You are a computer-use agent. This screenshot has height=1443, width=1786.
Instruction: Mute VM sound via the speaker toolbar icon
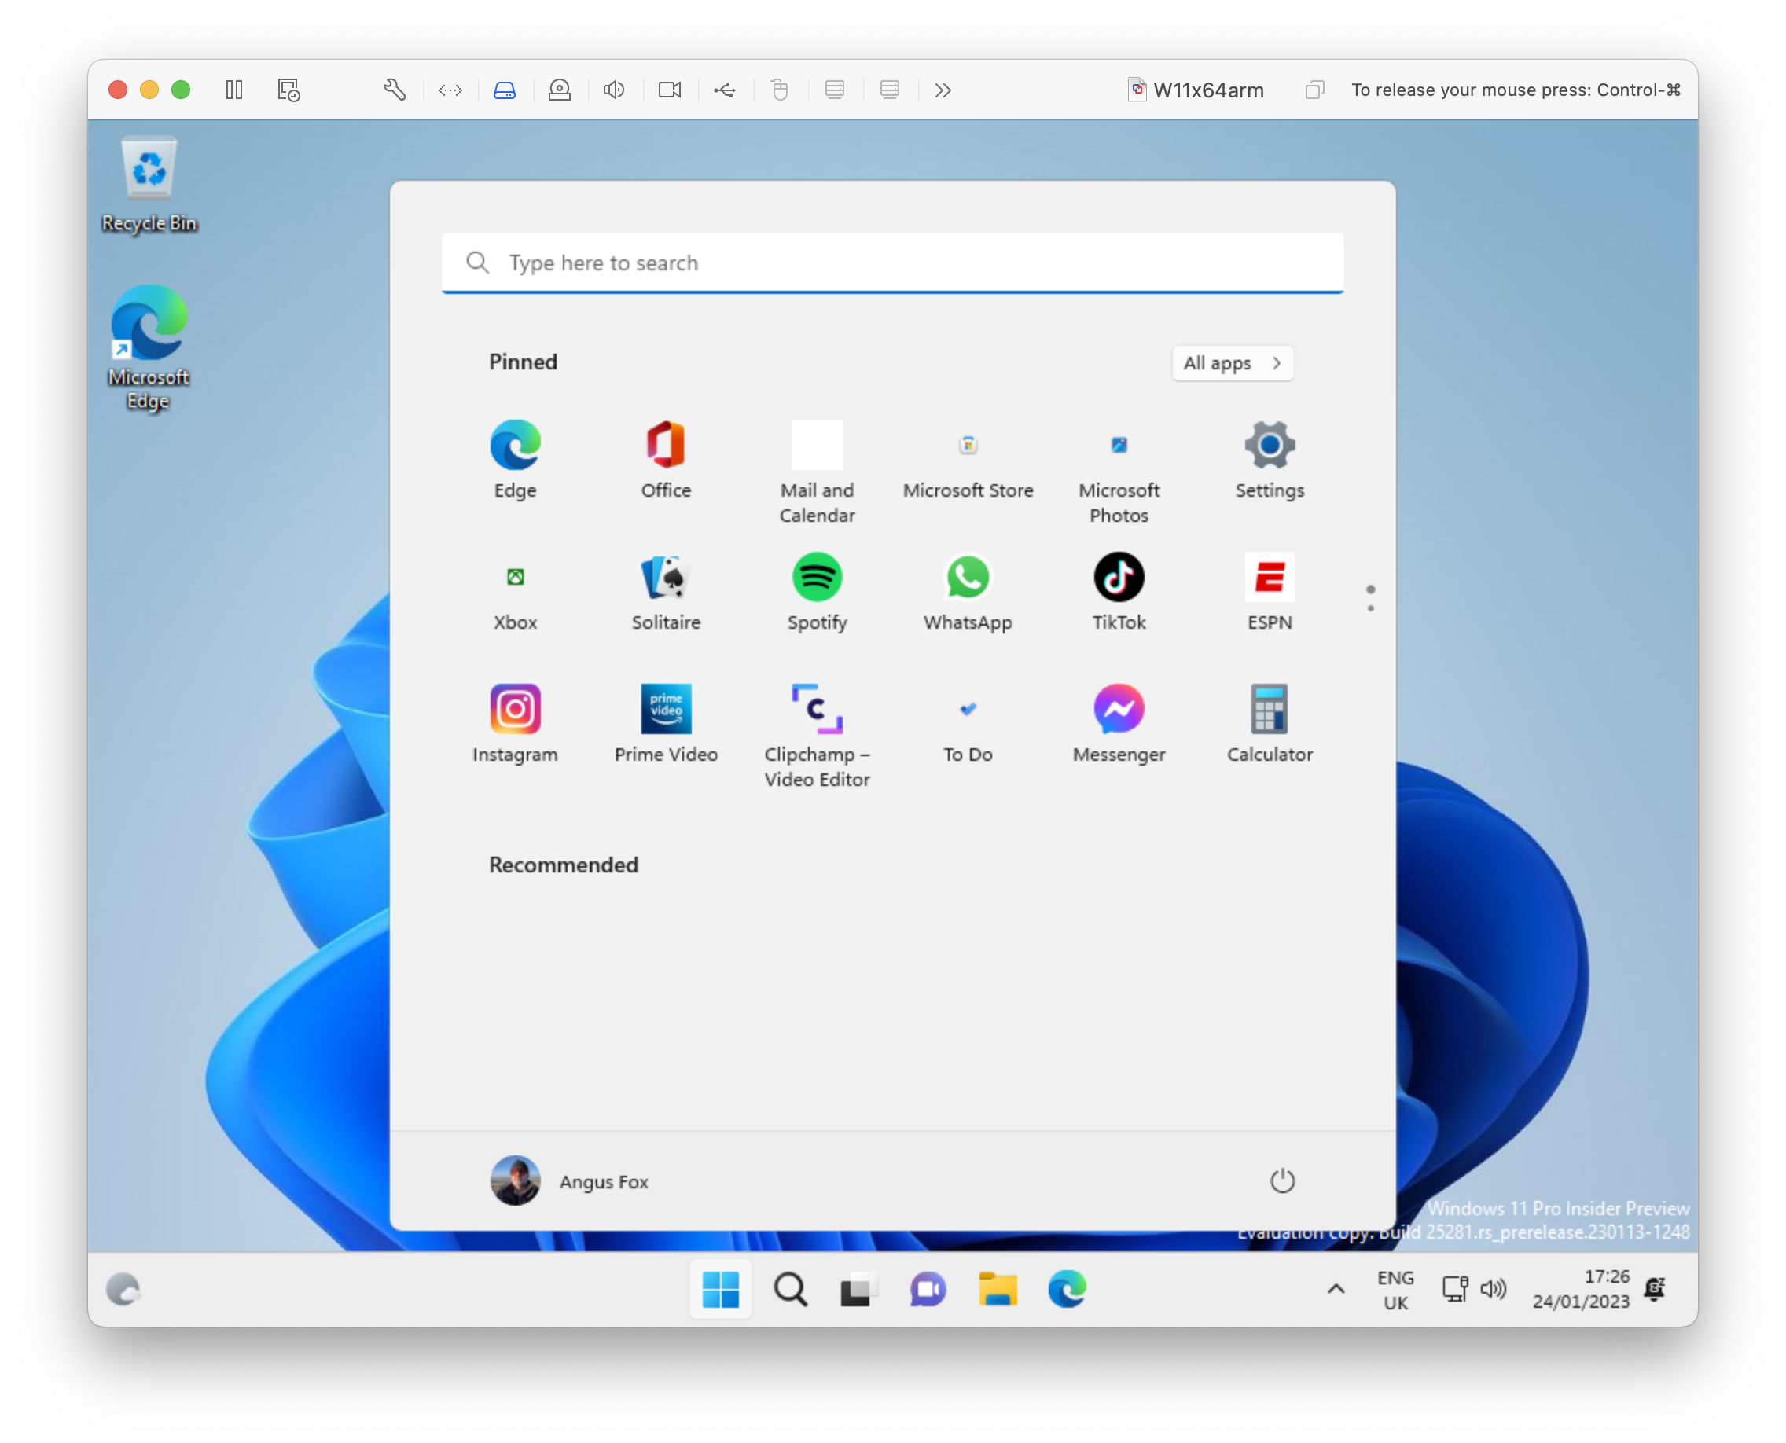click(x=614, y=90)
